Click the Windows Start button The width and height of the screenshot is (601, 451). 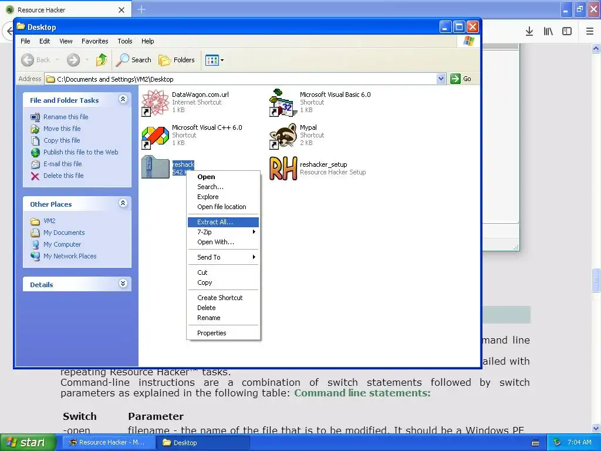pyautogui.click(x=28, y=443)
